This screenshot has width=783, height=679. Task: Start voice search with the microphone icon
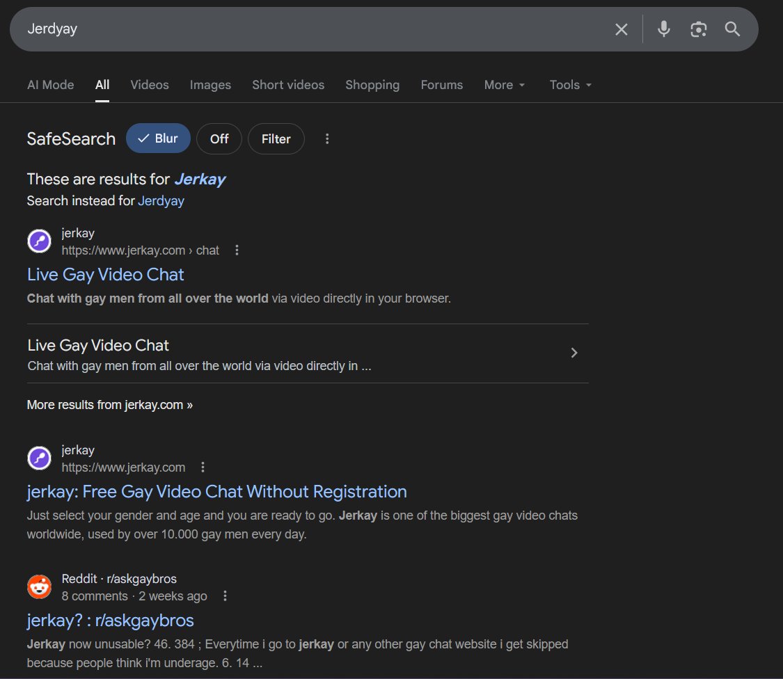click(x=664, y=29)
